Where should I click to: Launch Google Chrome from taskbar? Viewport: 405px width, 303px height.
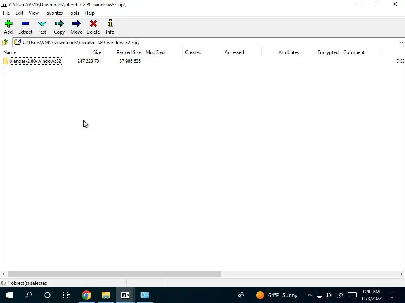pos(87,295)
